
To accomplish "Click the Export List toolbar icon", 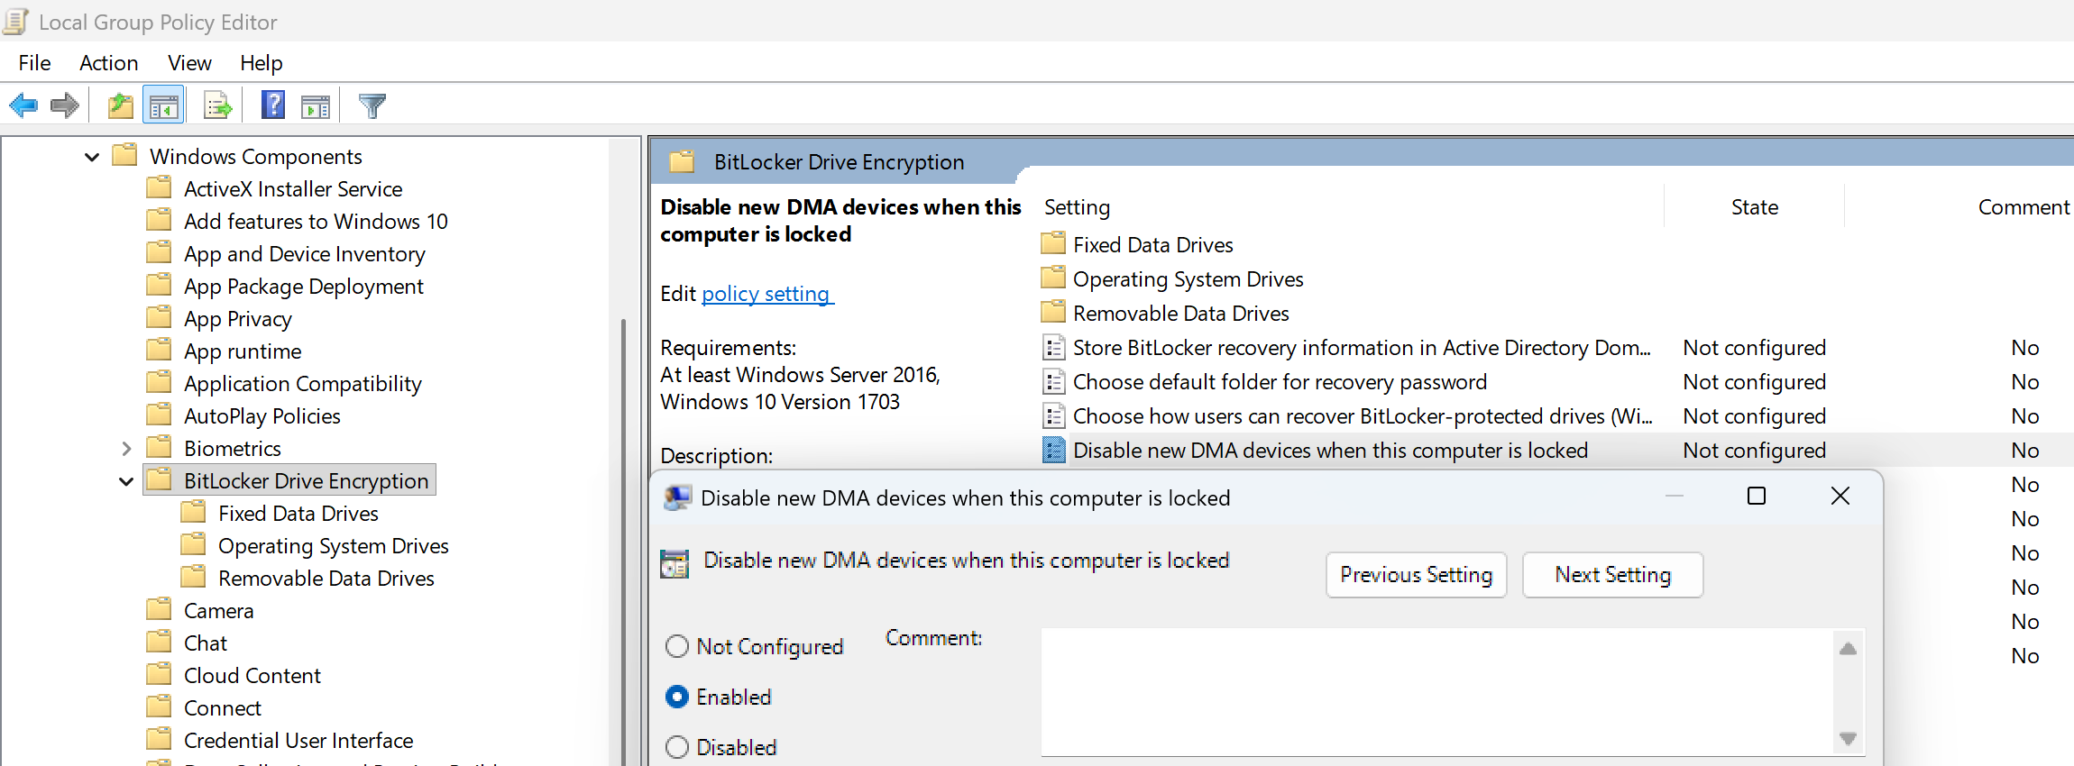I will click(217, 105).
